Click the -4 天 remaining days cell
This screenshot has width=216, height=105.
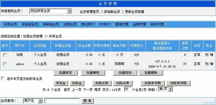[119, 55]
